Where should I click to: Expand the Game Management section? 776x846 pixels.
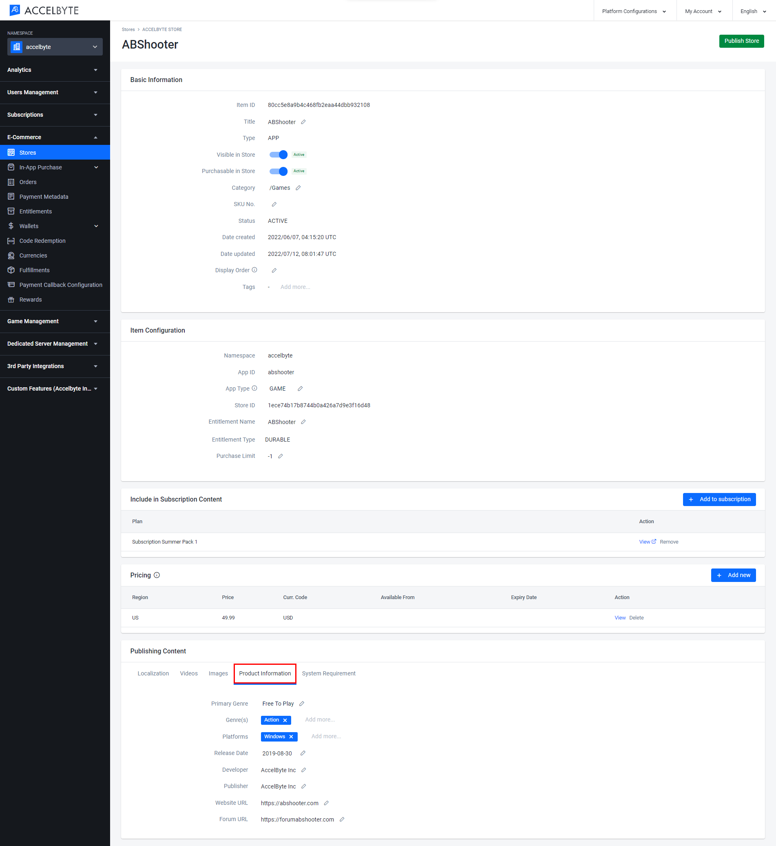pos(55,321)
